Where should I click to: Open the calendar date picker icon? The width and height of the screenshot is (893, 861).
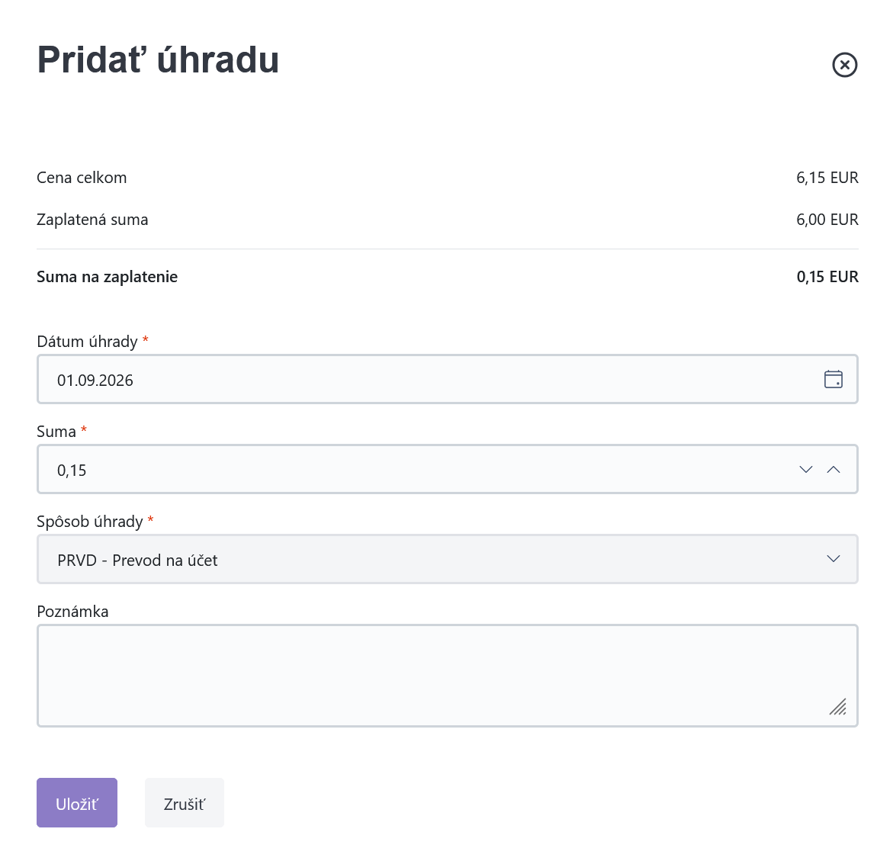tap(834, 379)
